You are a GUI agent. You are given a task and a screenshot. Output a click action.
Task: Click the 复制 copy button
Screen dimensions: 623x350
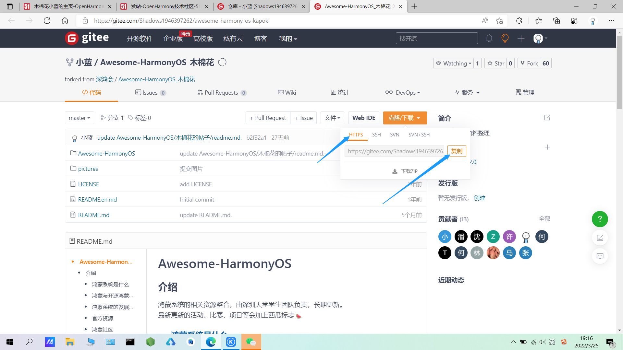pos(457,151)
